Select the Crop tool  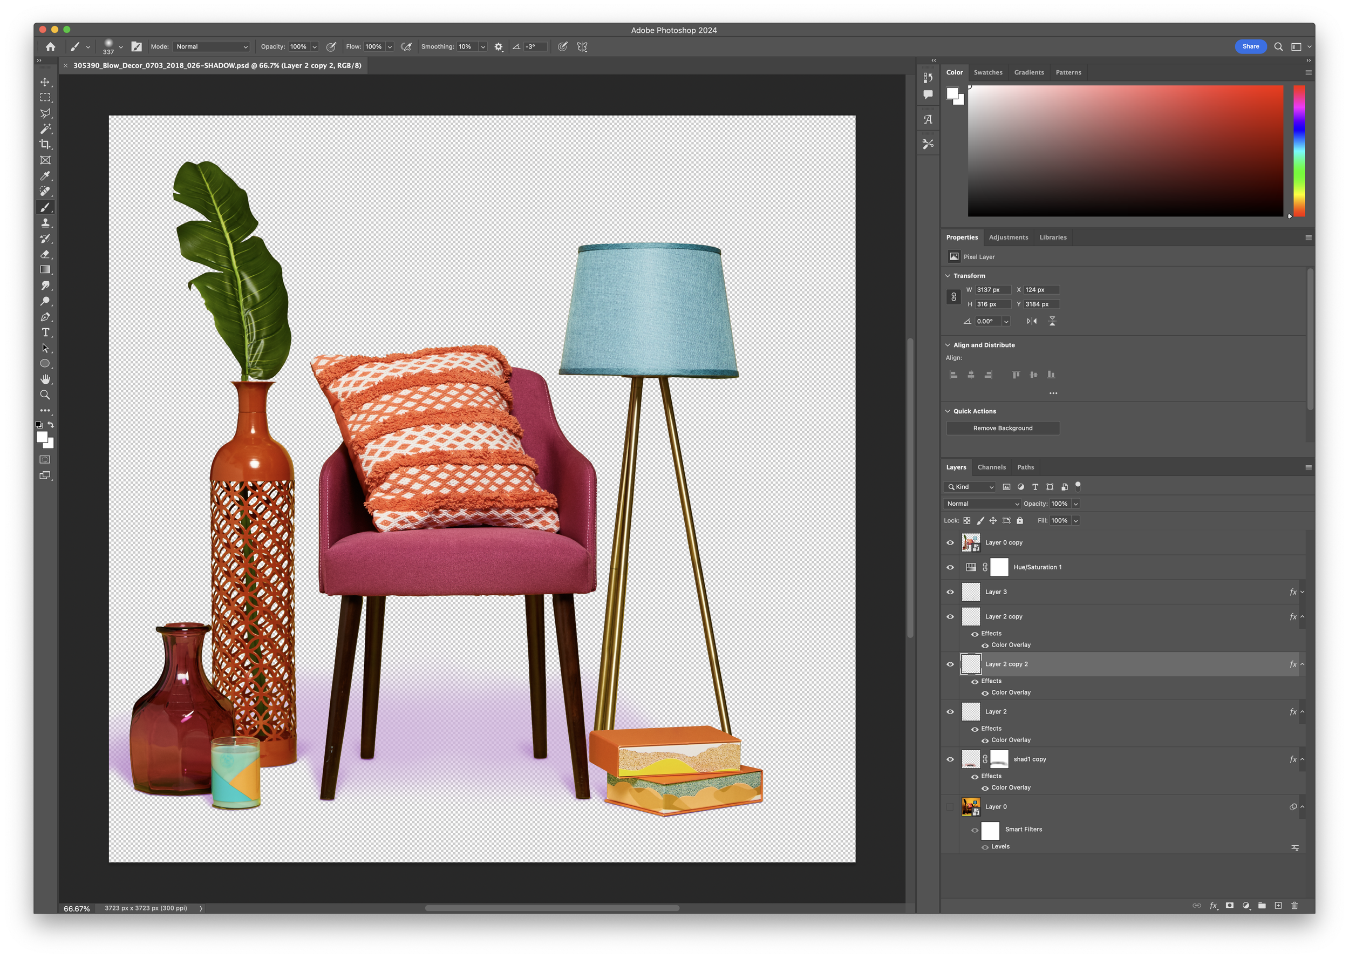(45, 145)
